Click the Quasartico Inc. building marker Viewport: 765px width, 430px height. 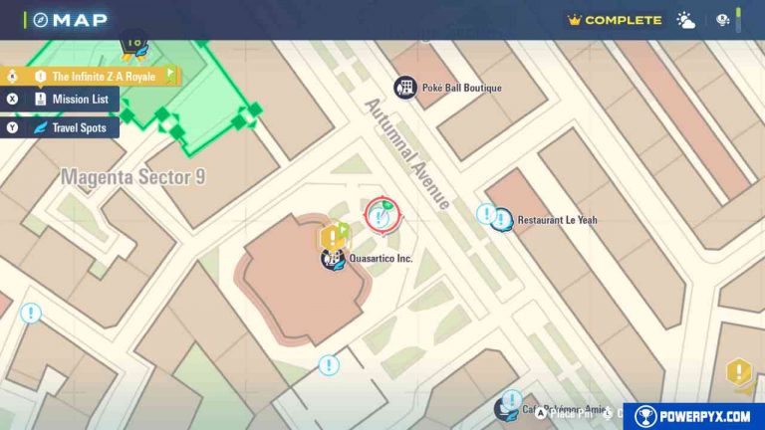pyautogui.click(x=332, y=259)
